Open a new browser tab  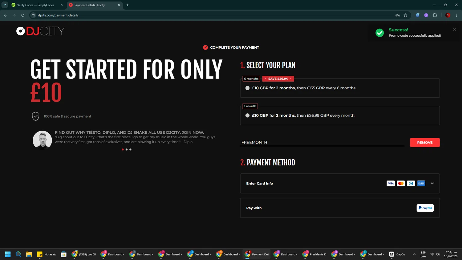(x=128, y=5)
